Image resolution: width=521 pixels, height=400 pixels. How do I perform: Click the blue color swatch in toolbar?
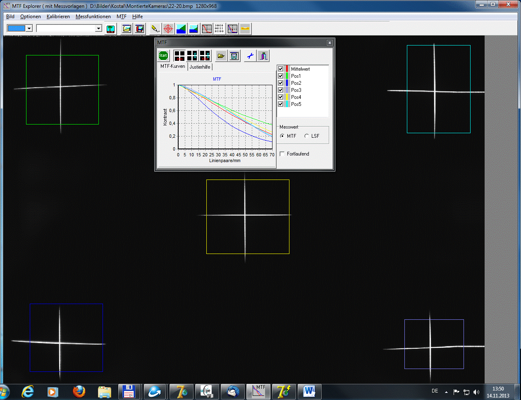[17, 28]
